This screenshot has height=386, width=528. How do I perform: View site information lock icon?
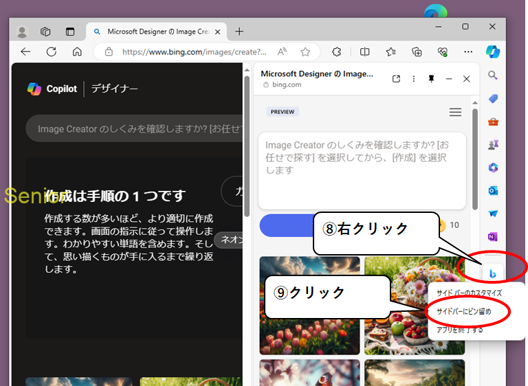109,52
